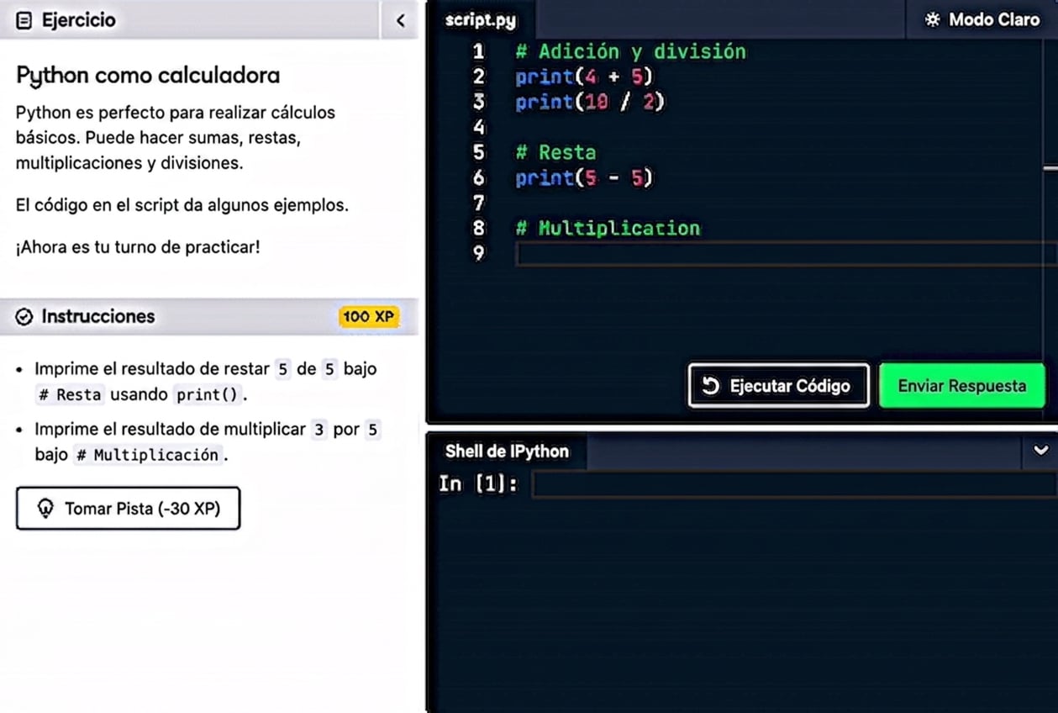Collapse the Shell de IPython panel
Image resolution: width=1058 pixels, height=713 pixels.
pos(1040,451)
